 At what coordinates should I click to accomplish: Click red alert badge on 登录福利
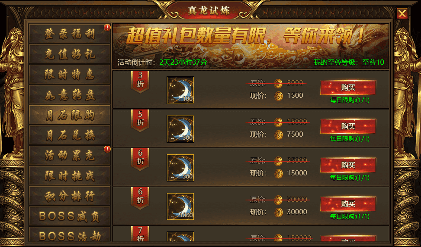point(107,28)
